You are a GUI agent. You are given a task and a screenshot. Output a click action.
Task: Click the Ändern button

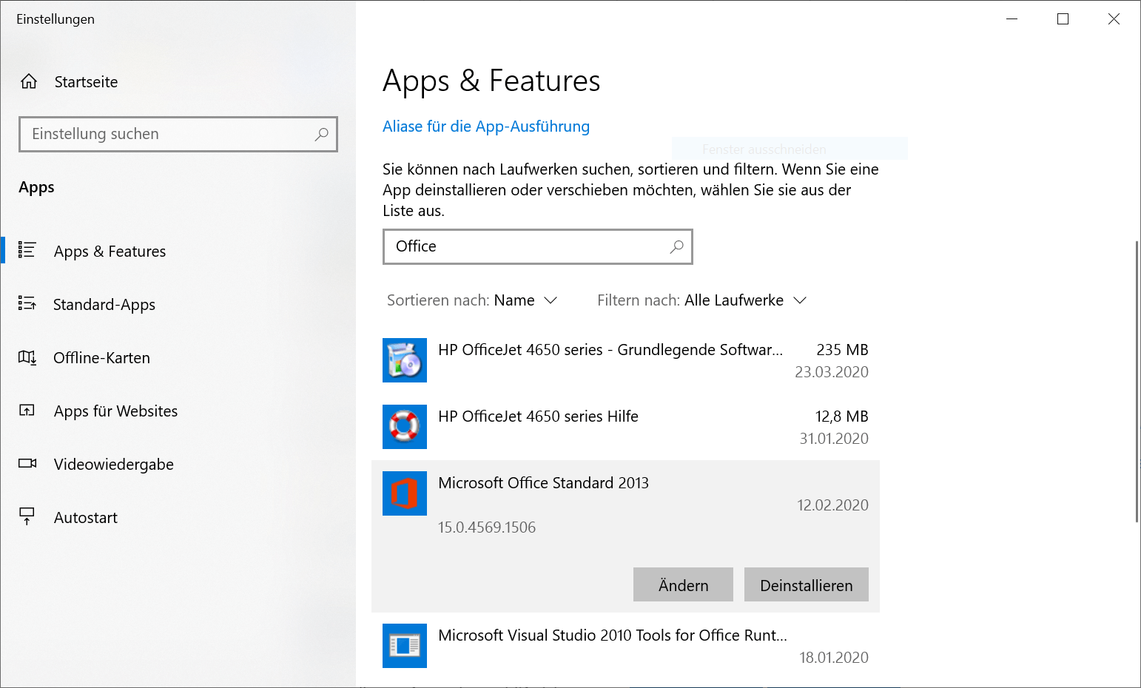[683, 584]
